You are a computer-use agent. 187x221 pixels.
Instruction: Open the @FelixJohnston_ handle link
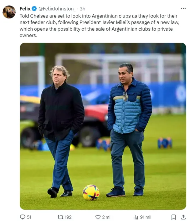(57, 9)
